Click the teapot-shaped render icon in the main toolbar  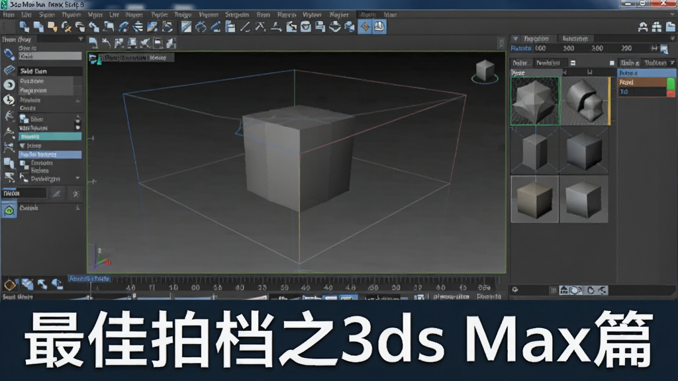pyautogui.click(x=306, y=26)
